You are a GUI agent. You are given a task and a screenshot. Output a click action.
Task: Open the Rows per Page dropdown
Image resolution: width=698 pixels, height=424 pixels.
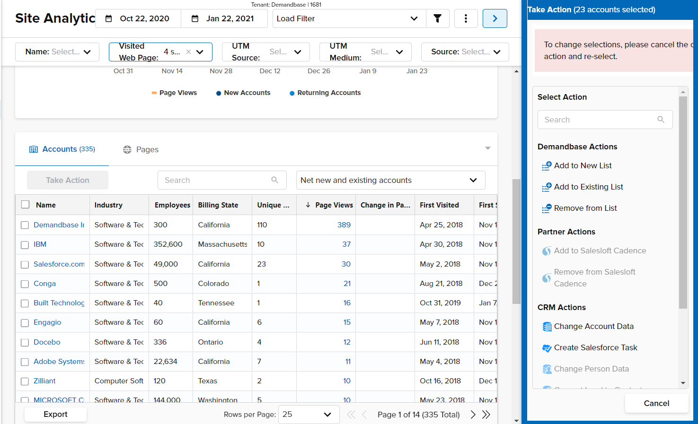point(309,415)
